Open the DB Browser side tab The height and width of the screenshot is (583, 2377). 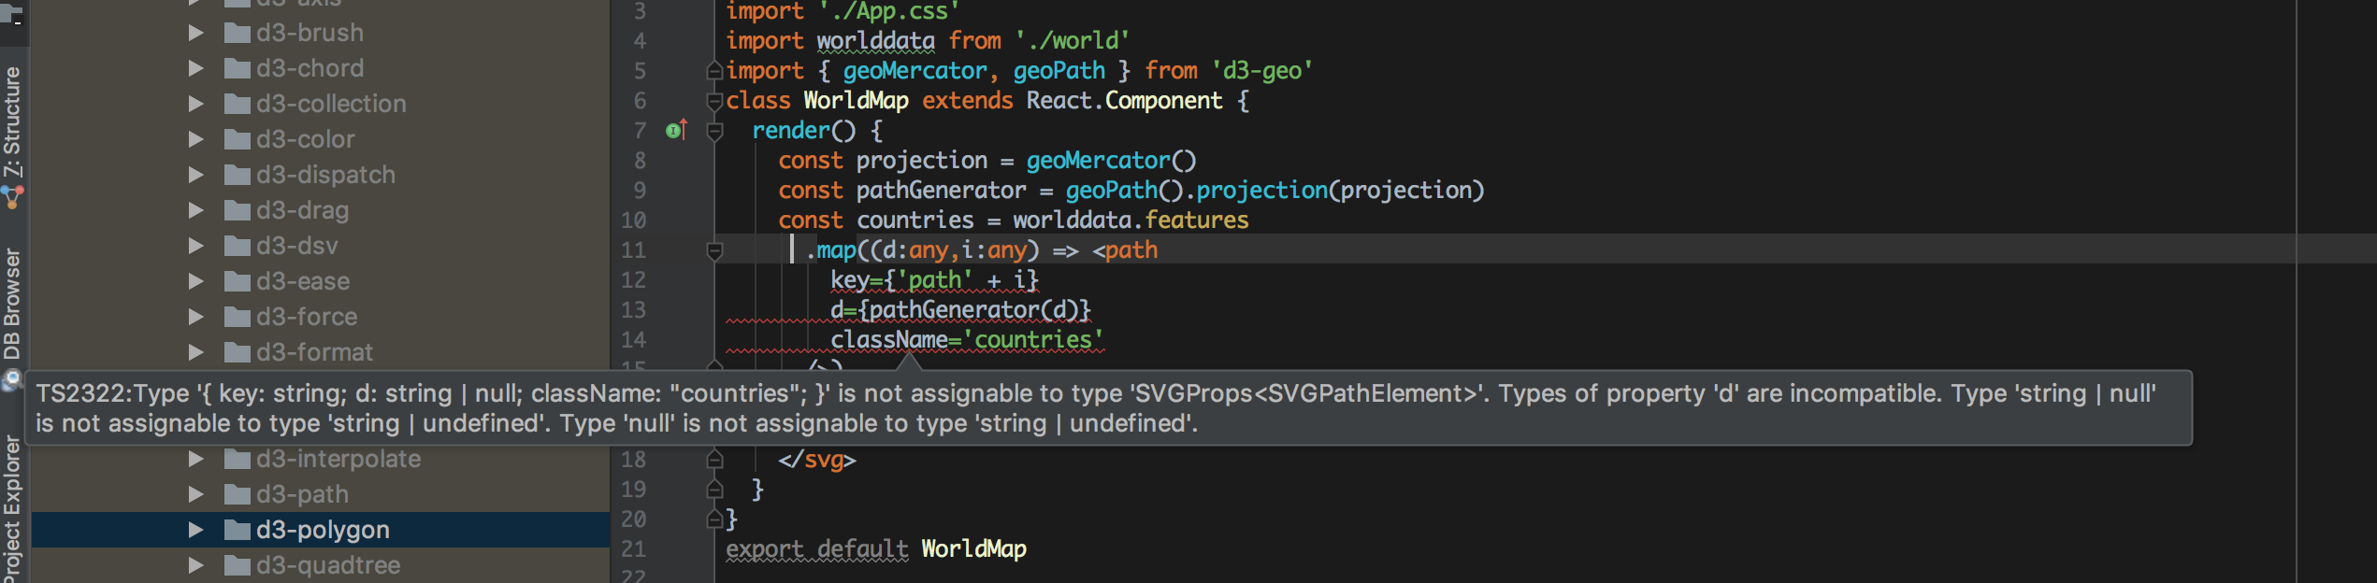(x=12, y=305)
